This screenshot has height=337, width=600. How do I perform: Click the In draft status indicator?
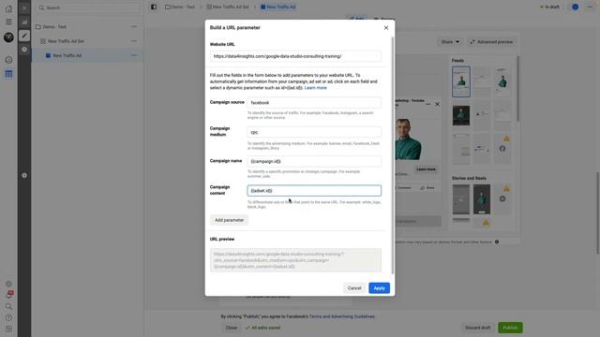pos(549,7)
